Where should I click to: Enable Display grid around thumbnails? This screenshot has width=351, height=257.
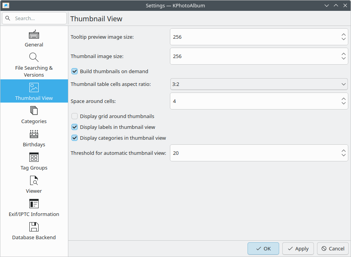click(75, 116)
